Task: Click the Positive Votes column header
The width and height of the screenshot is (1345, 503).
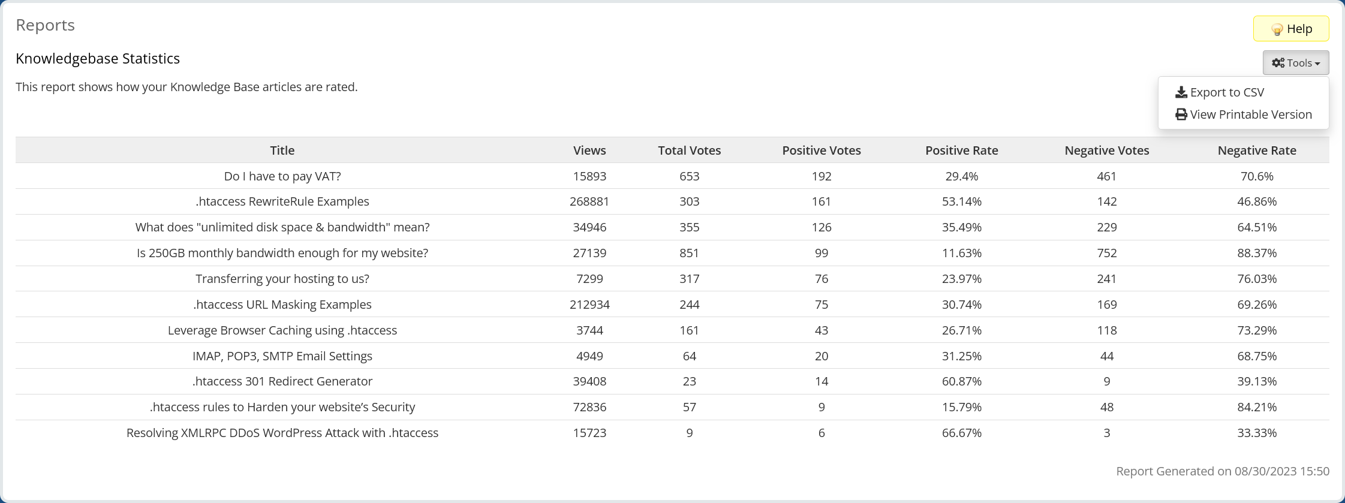Action: [821, 150]
